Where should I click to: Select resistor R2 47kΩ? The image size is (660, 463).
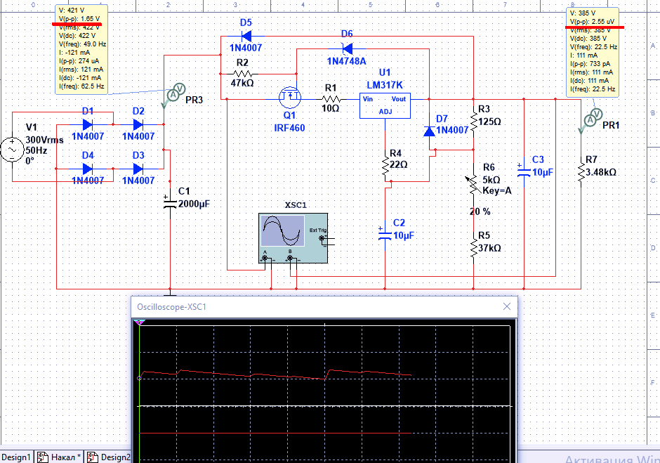pos(242,73)
